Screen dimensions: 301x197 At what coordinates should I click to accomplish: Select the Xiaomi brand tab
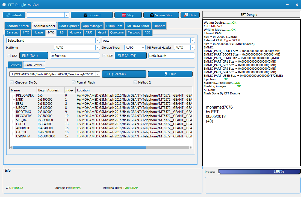(x=102, y=32)
